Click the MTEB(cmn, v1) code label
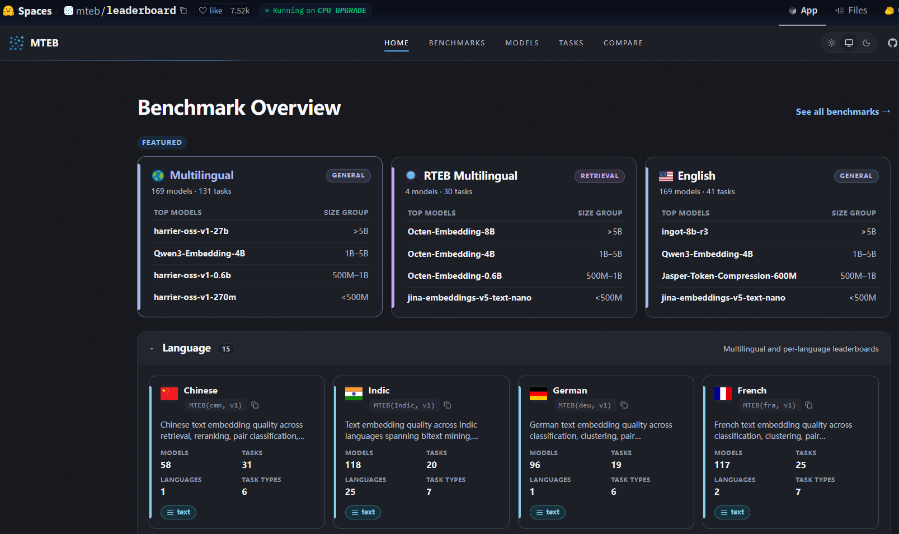Viewport: 899px width, 534px height. pos(215,405)
